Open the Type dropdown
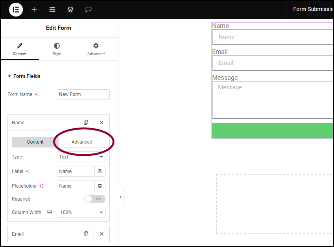 (x=81, y=157)
